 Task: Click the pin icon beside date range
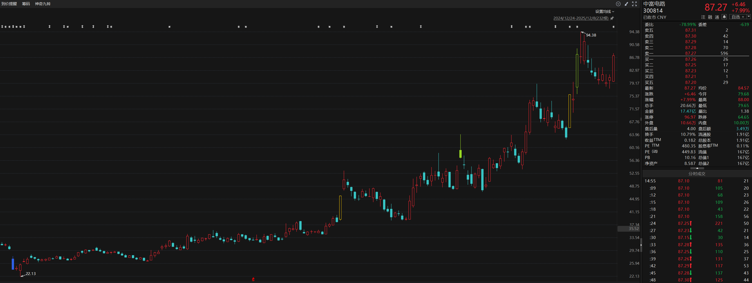point(612,18)
